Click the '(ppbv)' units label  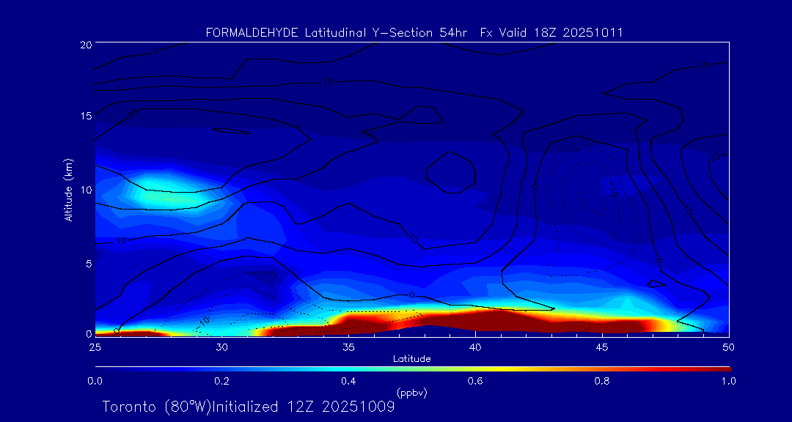click(x=411, y=392)
